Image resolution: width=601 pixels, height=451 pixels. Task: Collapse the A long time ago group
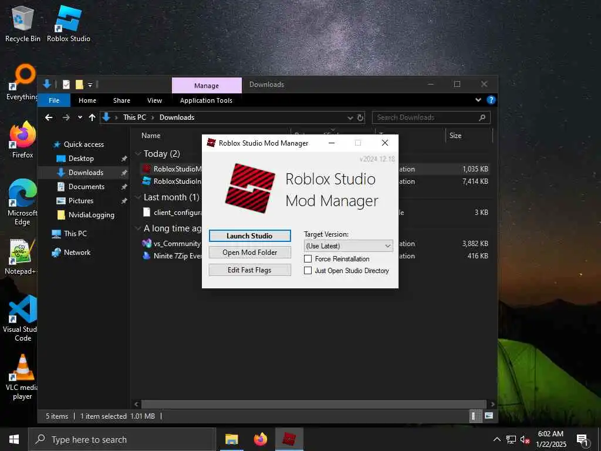[x=138, y=228]
